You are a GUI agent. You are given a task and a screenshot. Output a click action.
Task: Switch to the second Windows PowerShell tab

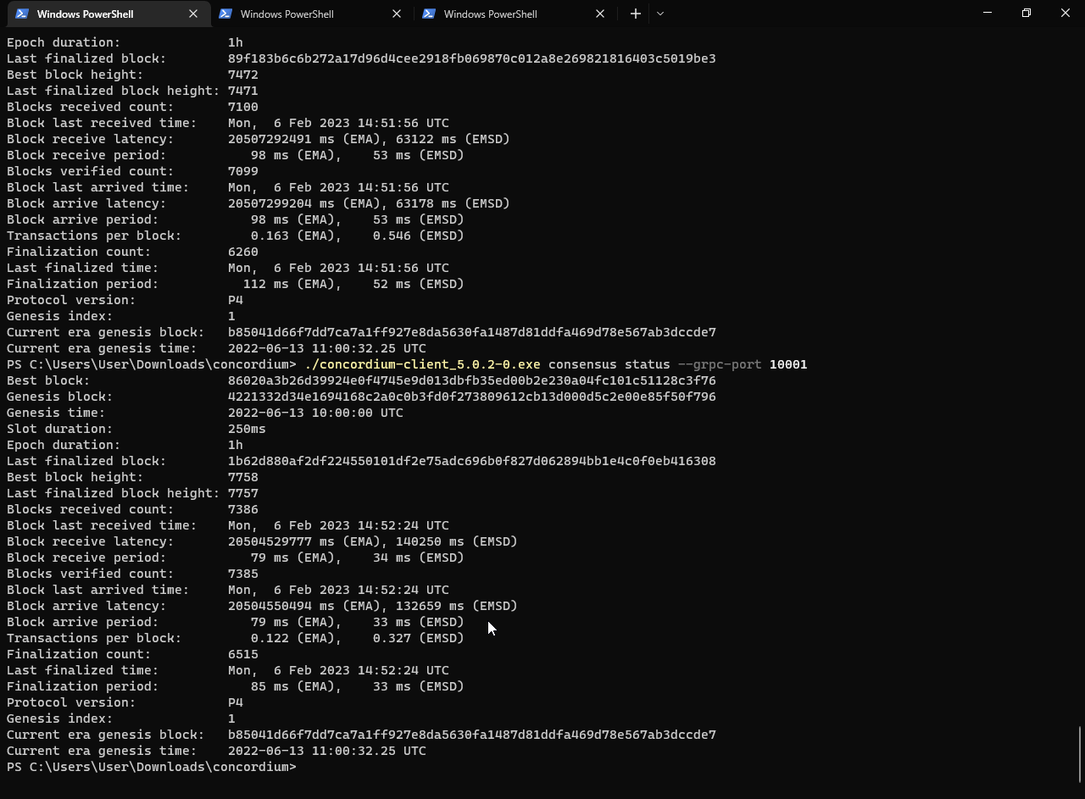[288, 14]
